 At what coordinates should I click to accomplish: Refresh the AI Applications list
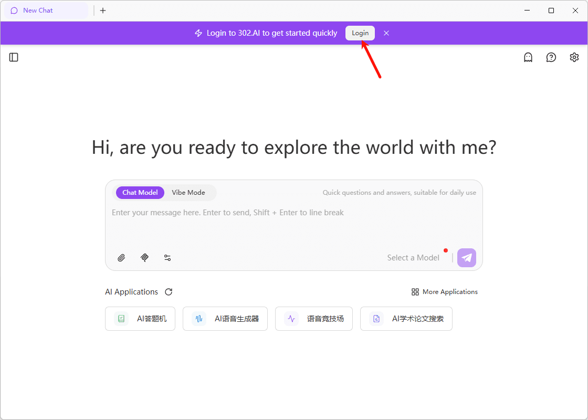(x=168, y=291)
